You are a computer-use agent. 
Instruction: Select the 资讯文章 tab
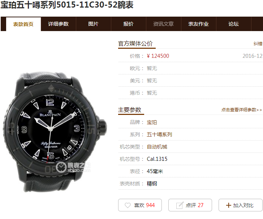163,24
